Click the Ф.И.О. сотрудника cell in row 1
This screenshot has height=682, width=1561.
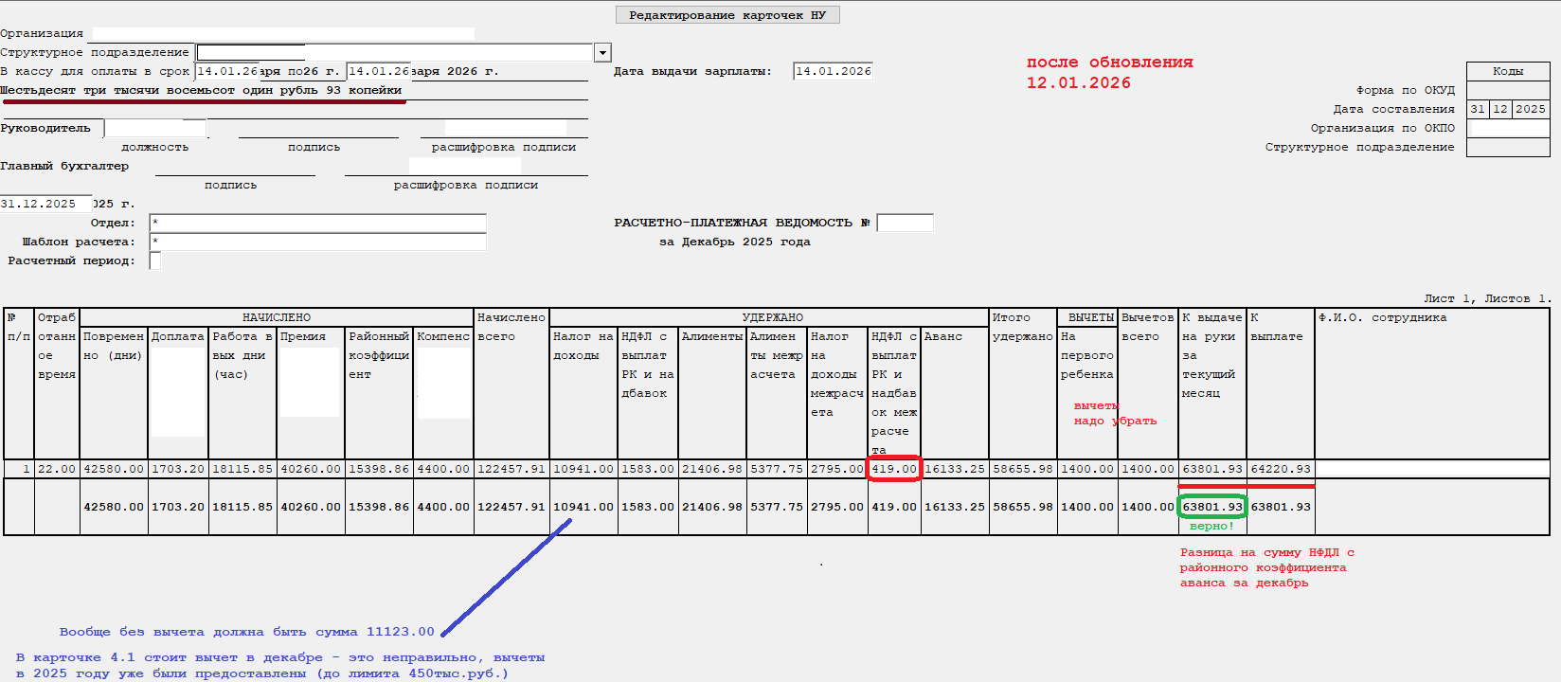coord(1431,469)
